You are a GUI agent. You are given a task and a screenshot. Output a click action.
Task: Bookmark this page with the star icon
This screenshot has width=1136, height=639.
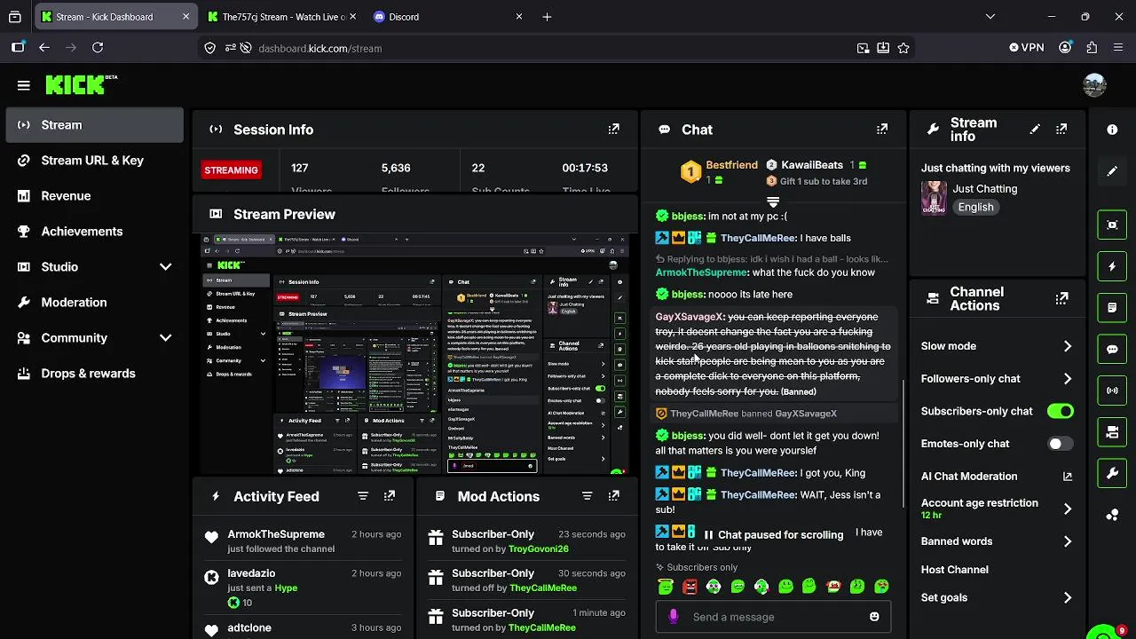[903, 48]
